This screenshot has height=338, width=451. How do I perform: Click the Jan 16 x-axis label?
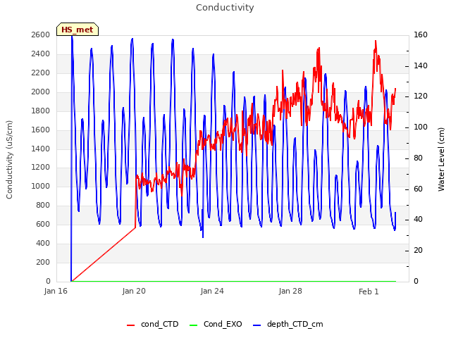tap(56, 291)
